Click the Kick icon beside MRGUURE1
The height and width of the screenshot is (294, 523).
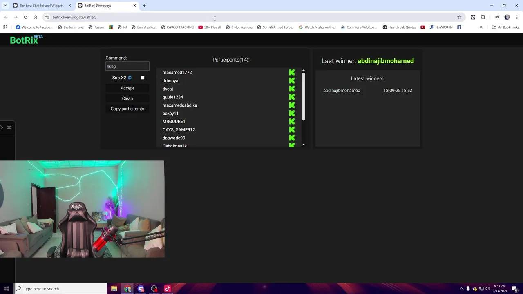pos(292,122)
